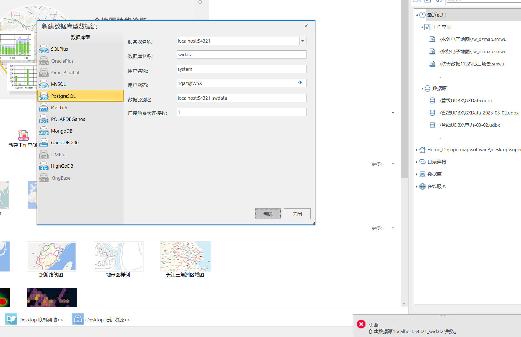The height and width of the screenshot is (337, 521).
Task: Click the 数据源别名 input field
Action: (x=242, y=98)
